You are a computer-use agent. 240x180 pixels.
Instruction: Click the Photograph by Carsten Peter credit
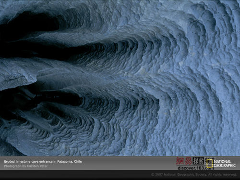click(x=26, y=166)
